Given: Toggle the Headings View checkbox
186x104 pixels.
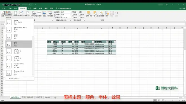Looking at the screenshot, I should [x=80, y=15].
